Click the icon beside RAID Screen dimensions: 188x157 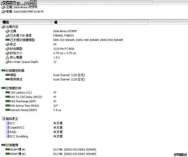point(7,132)
